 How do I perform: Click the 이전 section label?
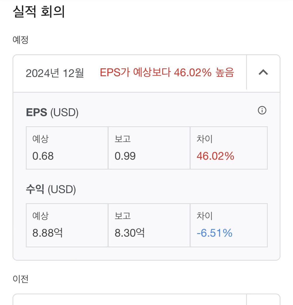point(20,279)
